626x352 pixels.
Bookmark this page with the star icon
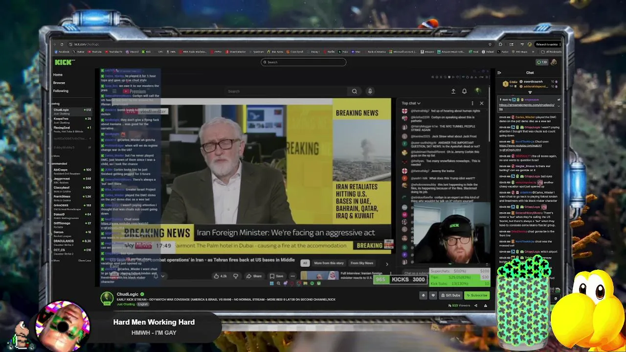point(490,44)
